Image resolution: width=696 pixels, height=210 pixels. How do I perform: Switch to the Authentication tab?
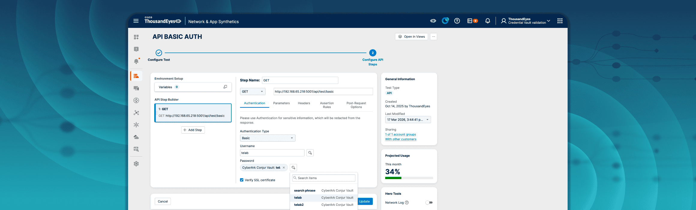254,103
